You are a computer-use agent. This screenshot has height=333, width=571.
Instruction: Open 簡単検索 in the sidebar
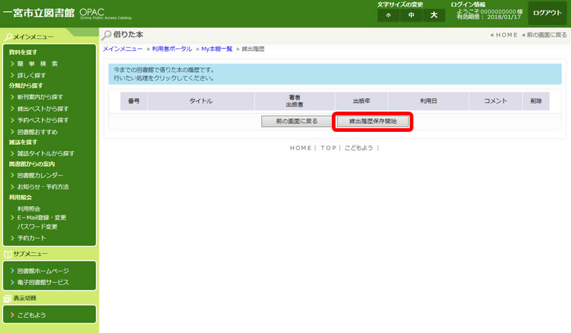(37, 64)
